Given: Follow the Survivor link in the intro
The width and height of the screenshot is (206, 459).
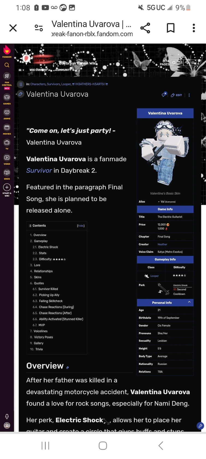Looking at the screenshot, I should point(39,170).
